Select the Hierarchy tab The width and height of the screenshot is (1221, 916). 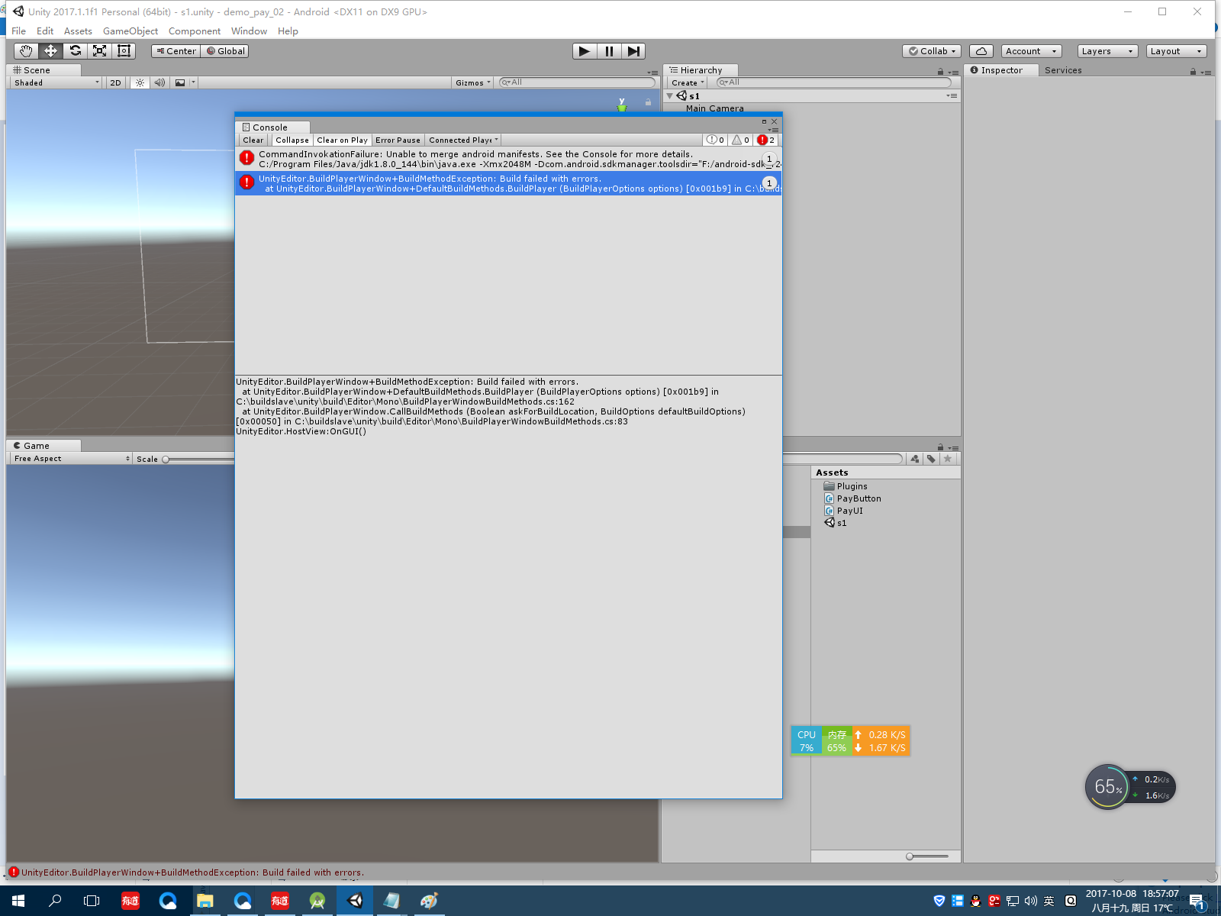tap(701, 70)
